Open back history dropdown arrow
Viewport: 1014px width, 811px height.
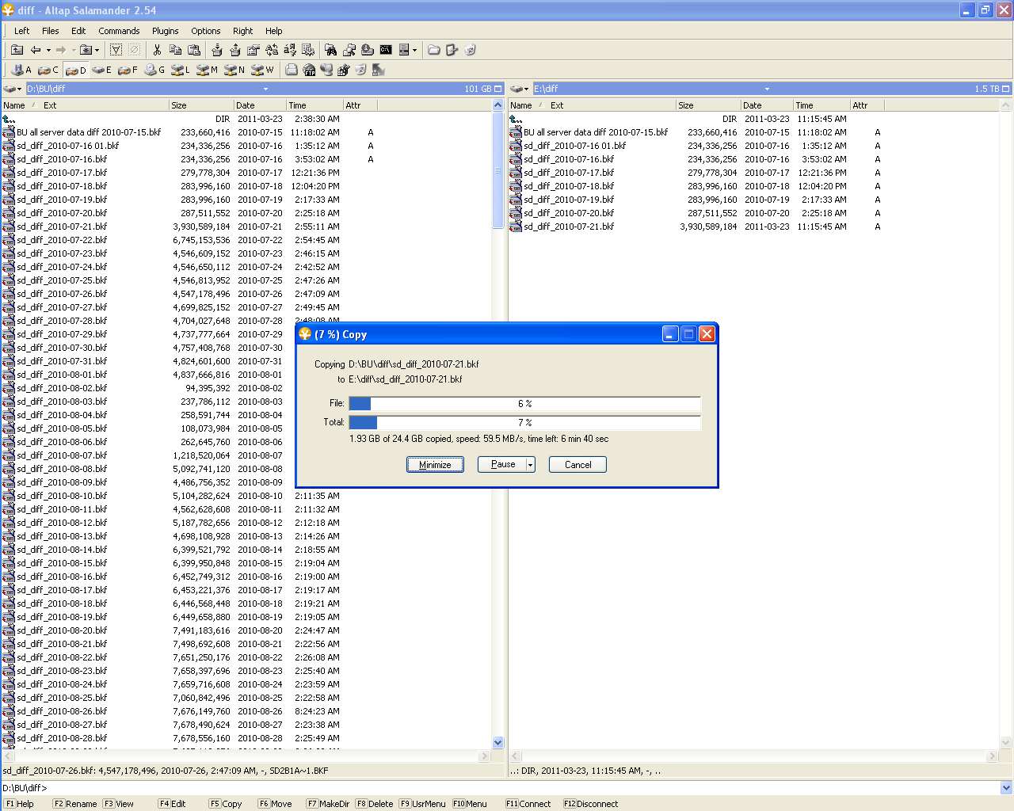pos(48,50)
